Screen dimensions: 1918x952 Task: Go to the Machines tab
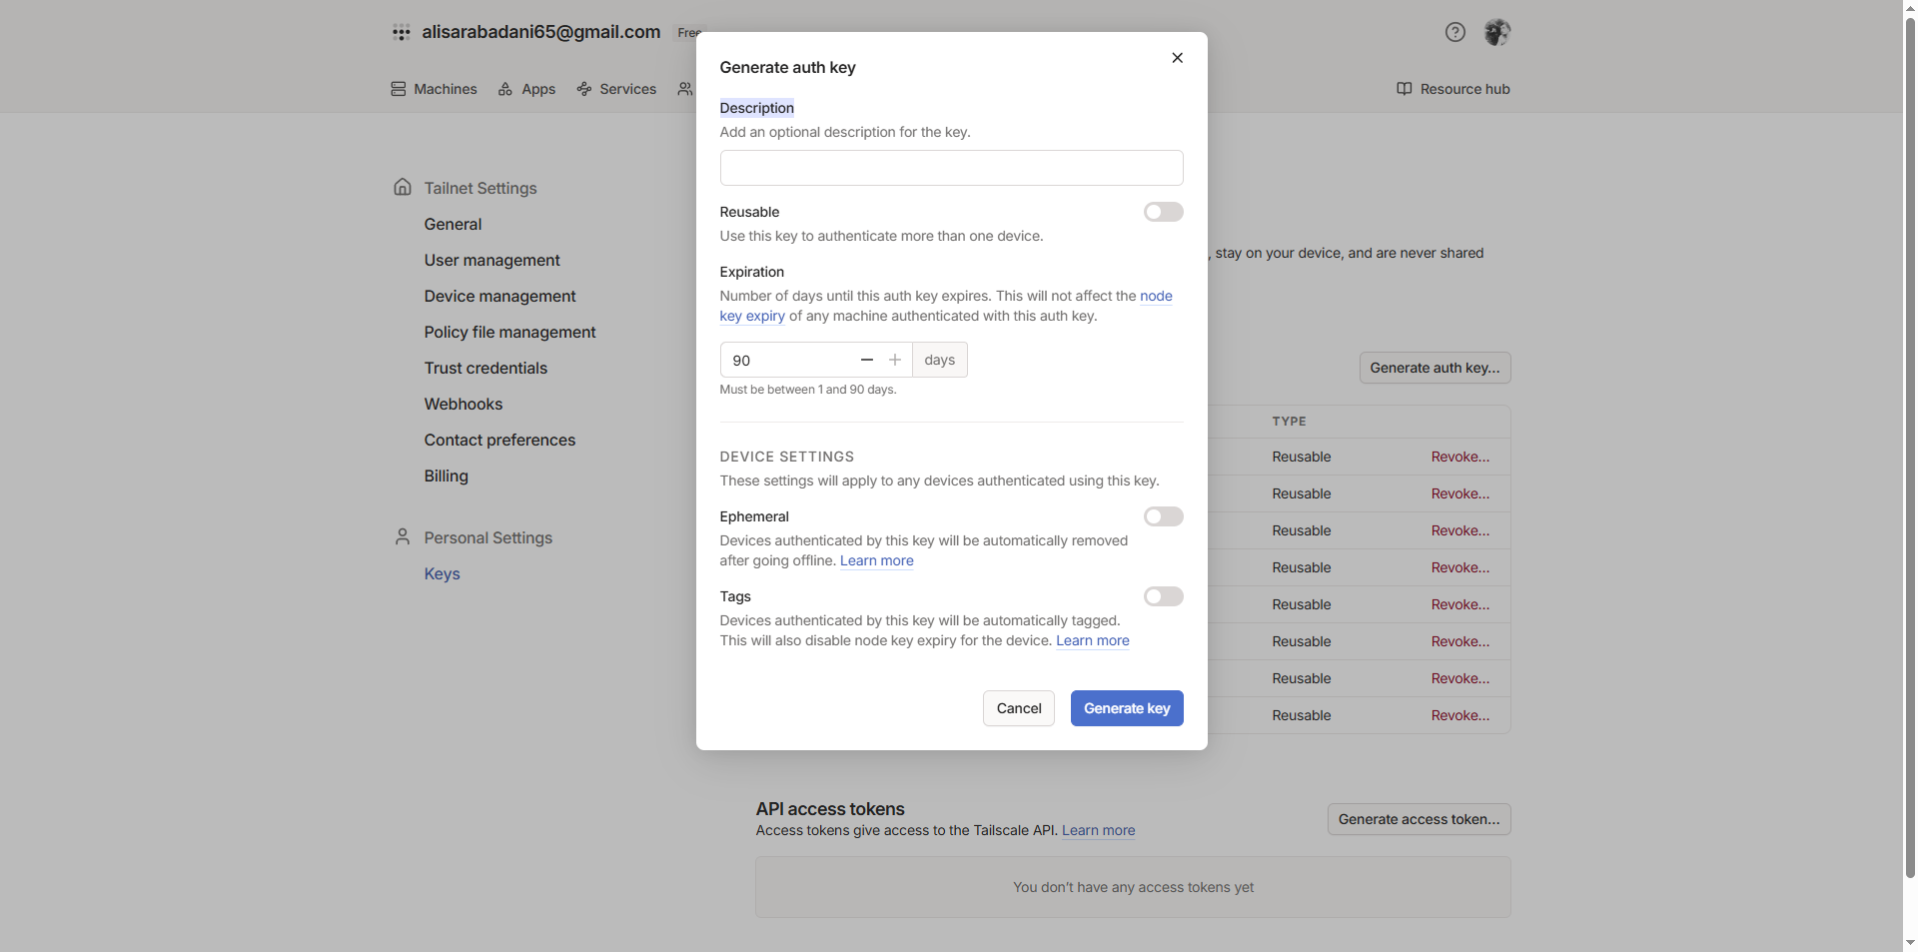tap(434, 89)
